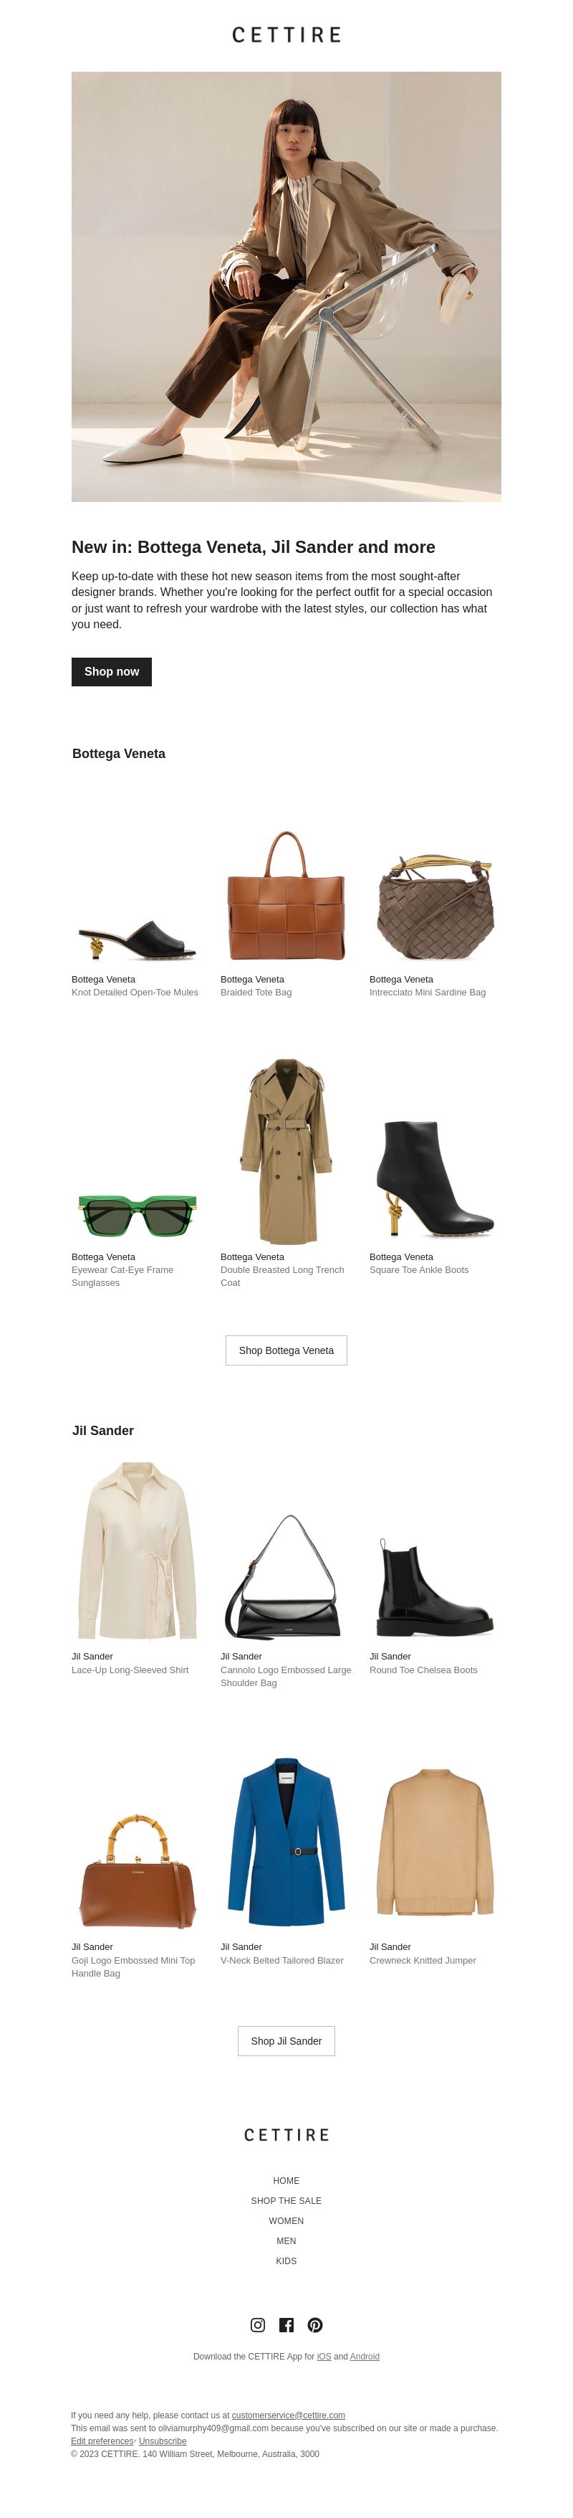The image size is (573, 2518).
Task: View the Braided Tote Bag product image
Action: point(286,895)
